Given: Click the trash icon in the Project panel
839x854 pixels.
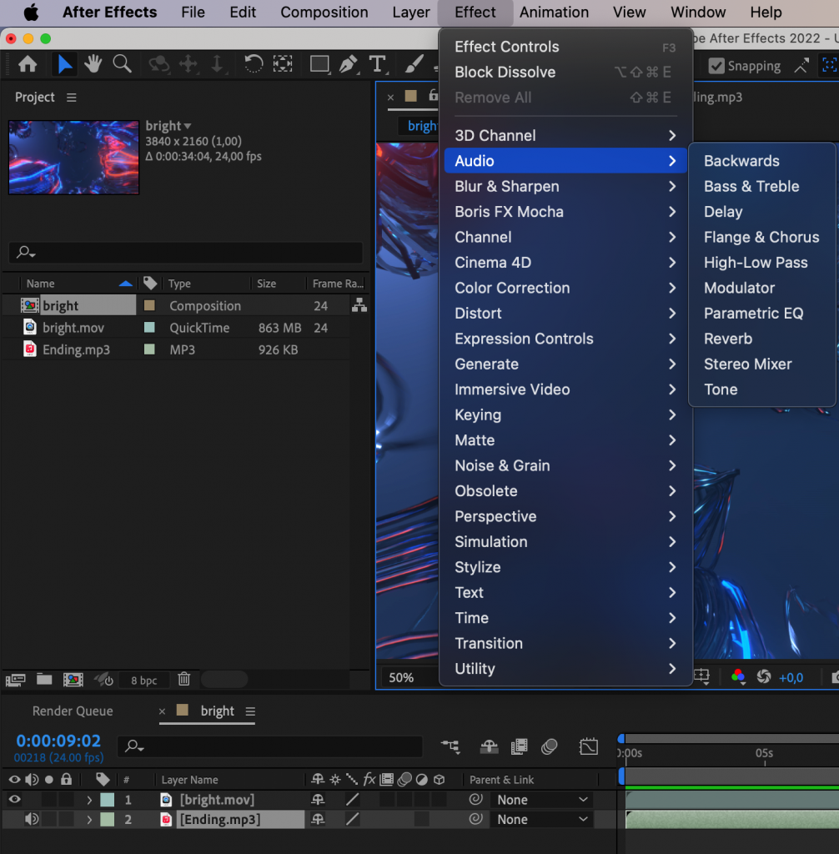Looking at the screenshot, I should tap(183, 680).
